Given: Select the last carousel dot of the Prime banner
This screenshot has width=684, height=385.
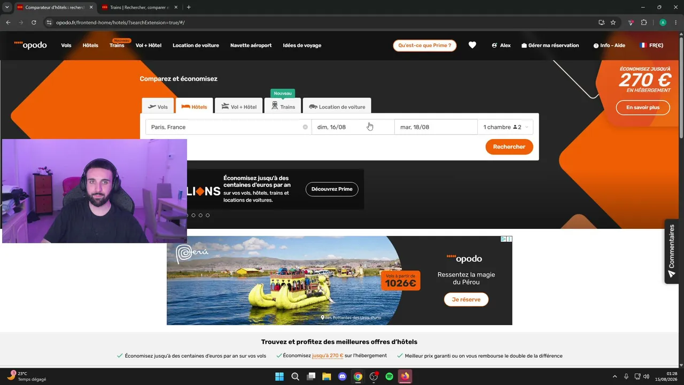Looking at the screenshot, I should click(207, 215).
